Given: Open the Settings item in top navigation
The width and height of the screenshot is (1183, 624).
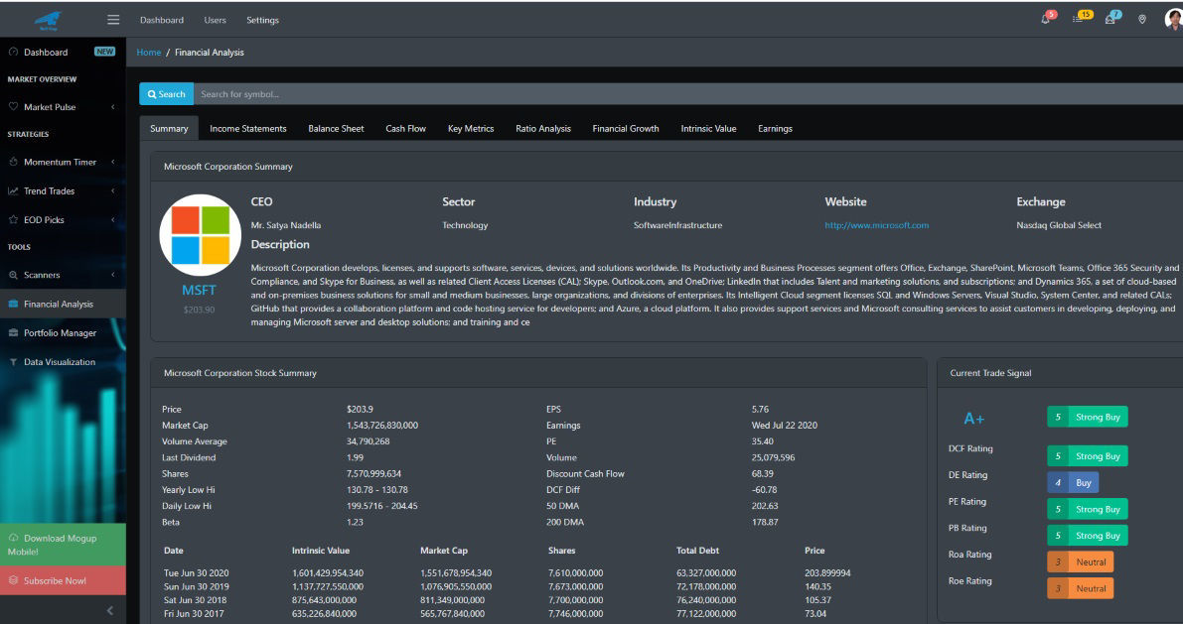Looking at the screenshot, I should 262,21.
